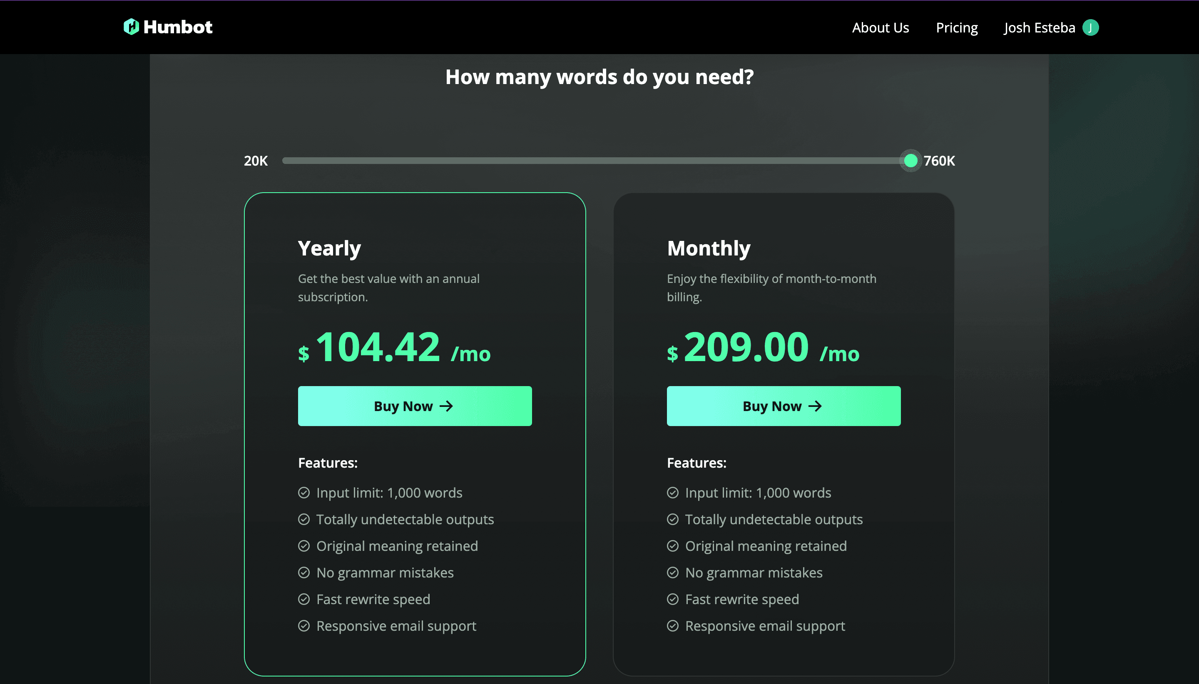The width and height of the screenshot is (1199, 684).
Task: Click check icon beside Yearly No grammar mistakes
Action: pyautogui.click(x=304, y=572)
